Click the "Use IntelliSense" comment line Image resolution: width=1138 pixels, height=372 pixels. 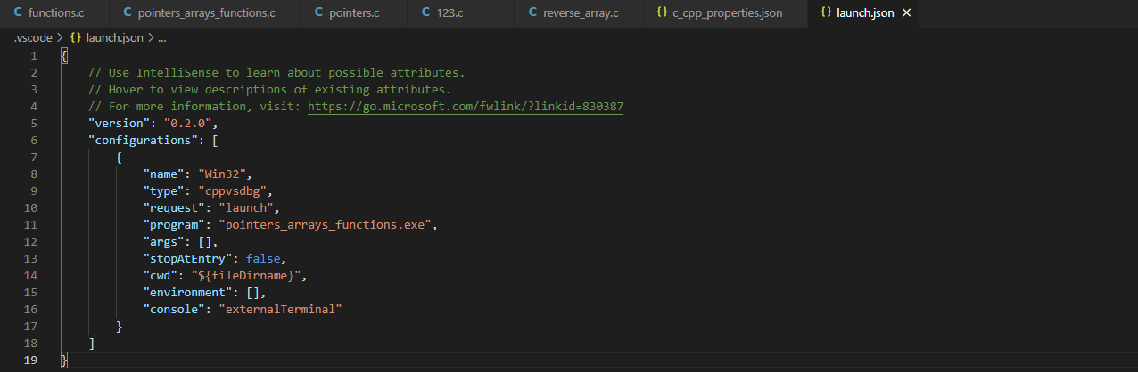point(276,73)
